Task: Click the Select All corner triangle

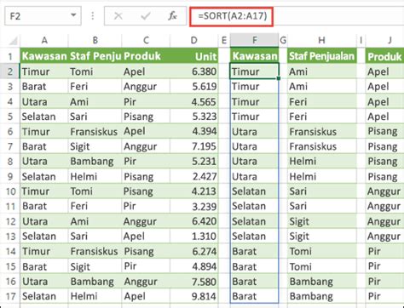Action: point(13,41)
